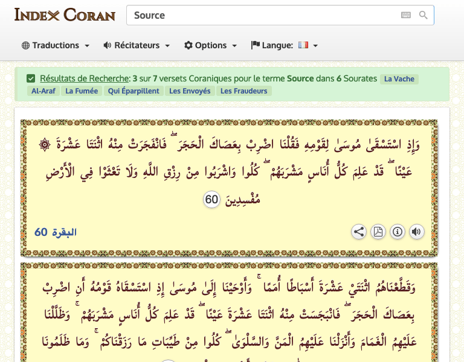Image resolution: width=464 pixels, height=362 pixels.
Task: Play audio recitation of verse 60
Action: click(416, 232)
